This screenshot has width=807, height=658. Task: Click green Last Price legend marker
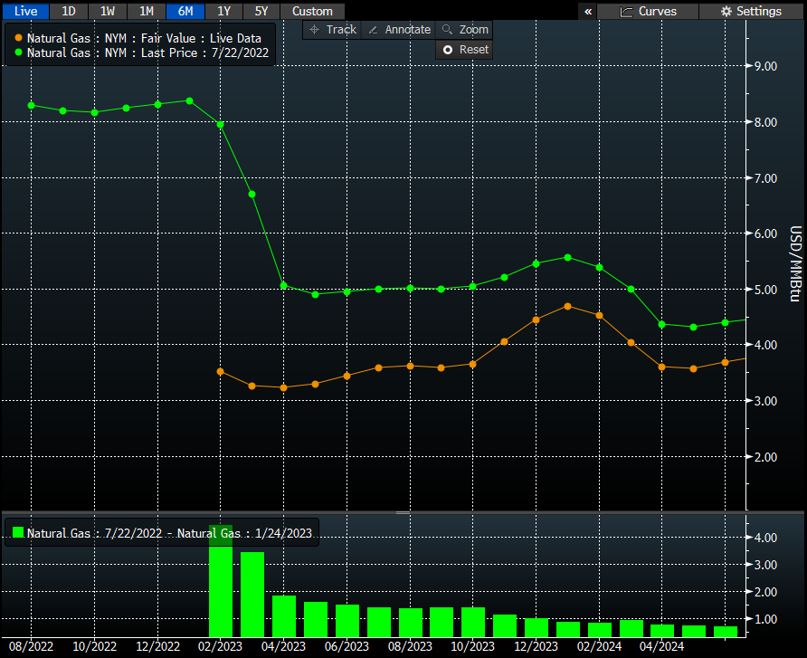[19, 53]
